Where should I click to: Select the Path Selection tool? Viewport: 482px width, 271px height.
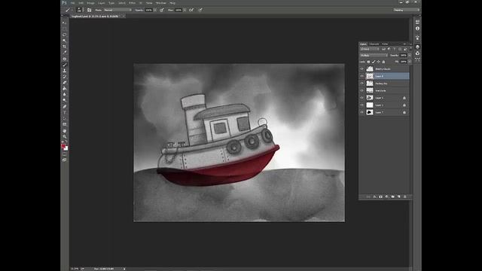64,119
